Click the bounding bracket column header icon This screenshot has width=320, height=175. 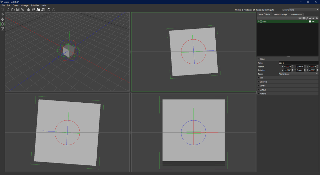pos(300,18)
